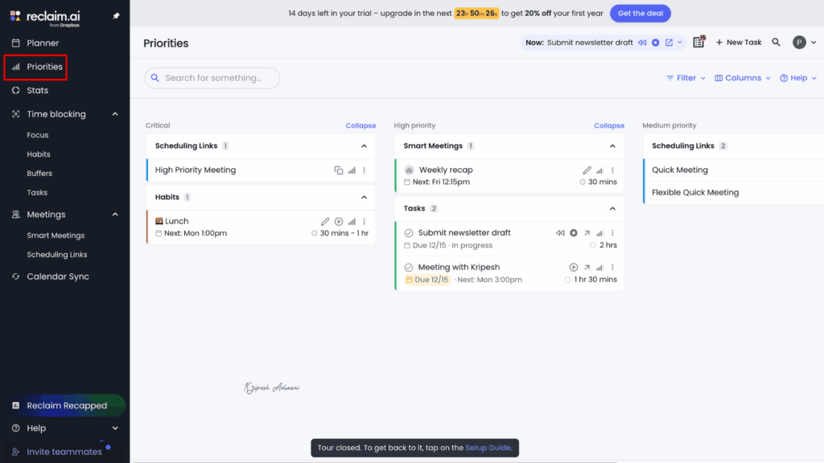Click the pin icon beside reclaim.ai logo
Screen dimensions: 824x463
(116, 16)
